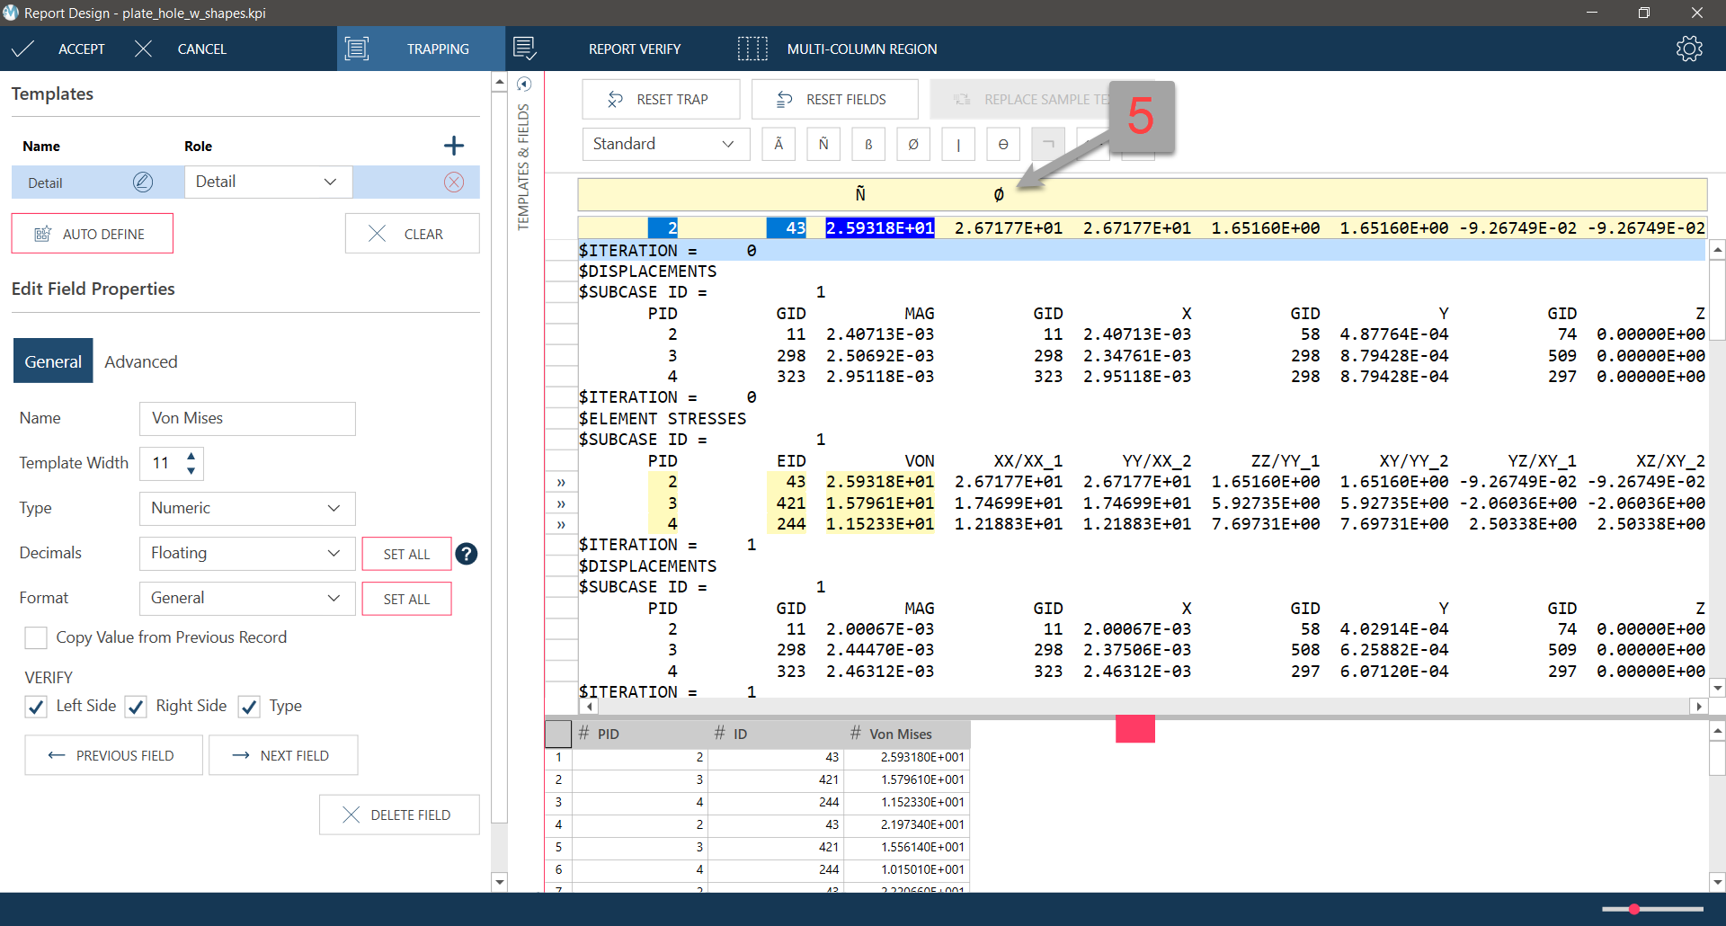Toggle the Left Side verify checkbox

(x=36, y=707)
